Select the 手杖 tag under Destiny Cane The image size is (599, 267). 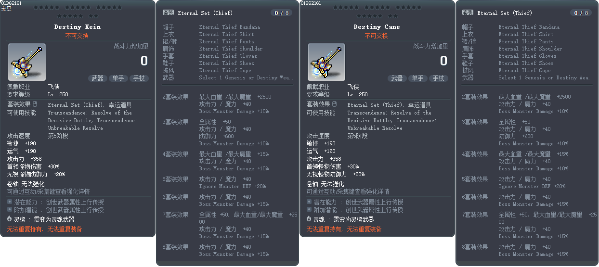[439, 78]
